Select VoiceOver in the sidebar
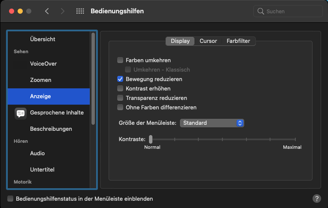 coord(43,63)
